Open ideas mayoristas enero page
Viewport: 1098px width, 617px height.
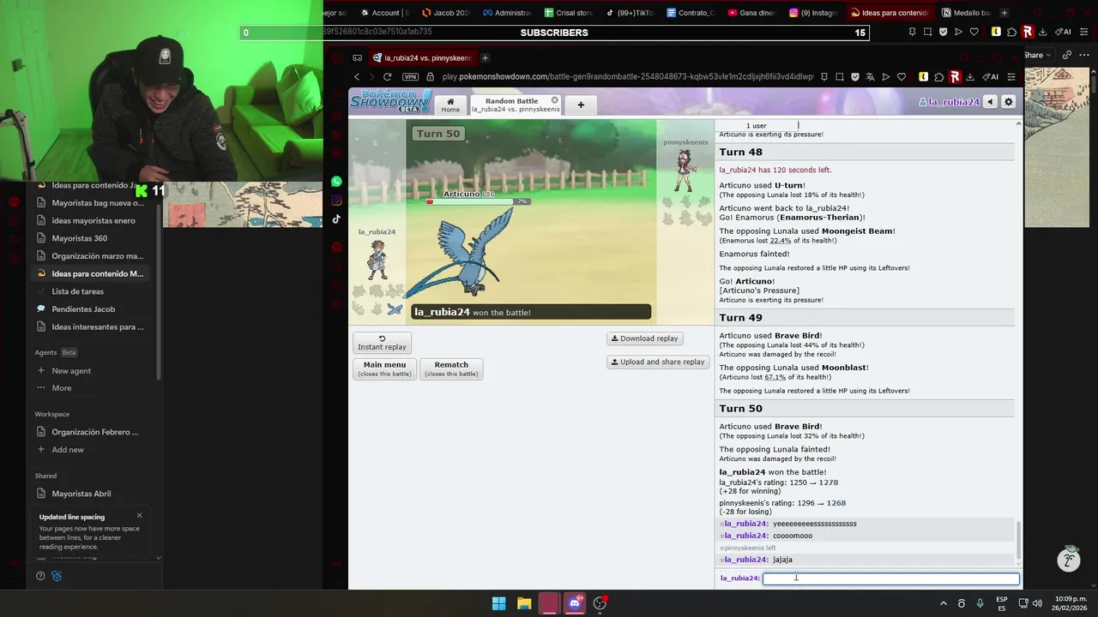[91, 220]
